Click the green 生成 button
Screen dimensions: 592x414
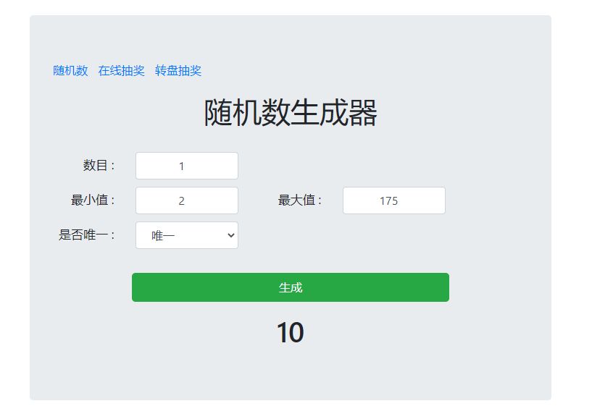pos(291,287)
